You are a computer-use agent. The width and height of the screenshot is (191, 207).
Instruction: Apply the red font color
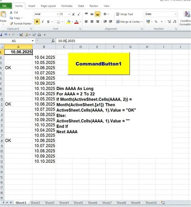pos(76,21)
